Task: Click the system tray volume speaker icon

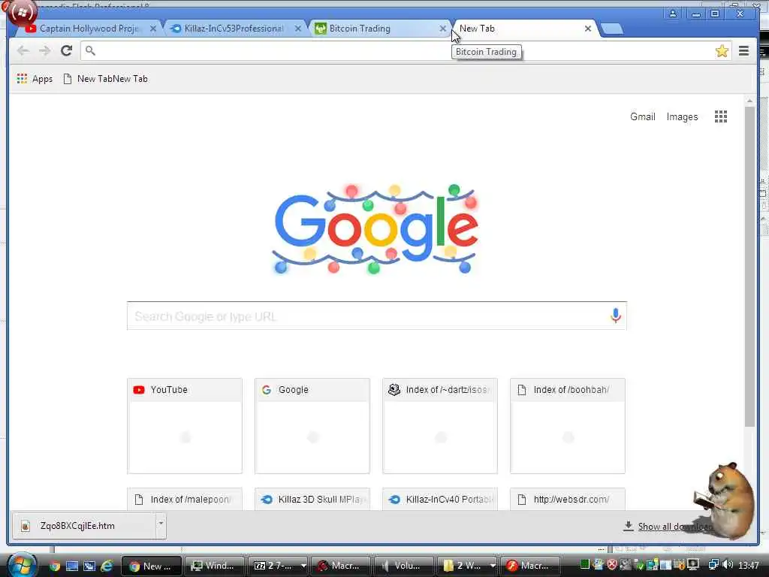Action: (727, 565)
